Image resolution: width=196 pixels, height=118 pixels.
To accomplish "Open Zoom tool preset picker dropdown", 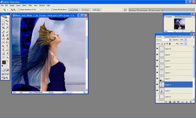I will [8, 10].
